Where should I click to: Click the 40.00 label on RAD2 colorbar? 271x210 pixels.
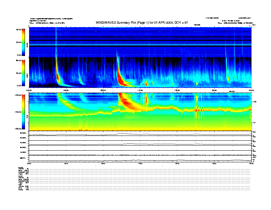[x=19, y=30]
